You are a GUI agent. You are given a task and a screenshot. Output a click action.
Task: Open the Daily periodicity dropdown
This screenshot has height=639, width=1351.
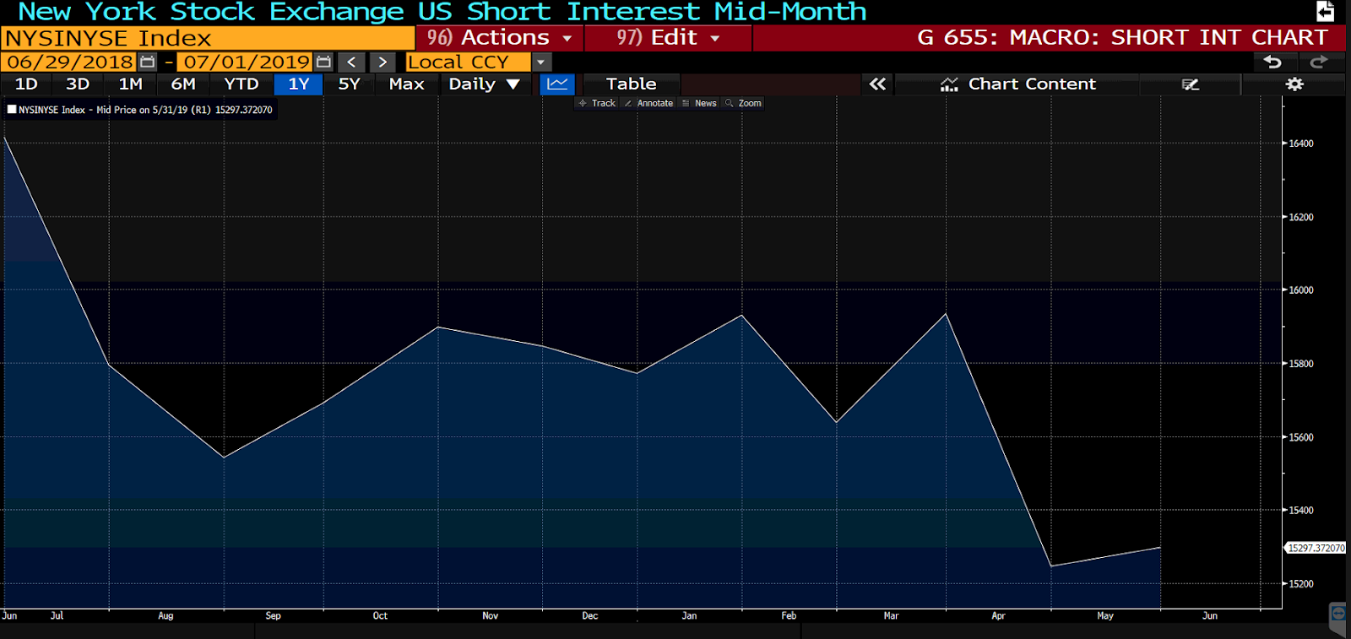[x=484, y=84]
